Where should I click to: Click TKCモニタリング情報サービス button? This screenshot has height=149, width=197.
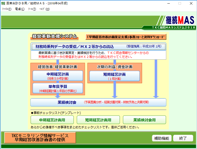click(40, 137)
